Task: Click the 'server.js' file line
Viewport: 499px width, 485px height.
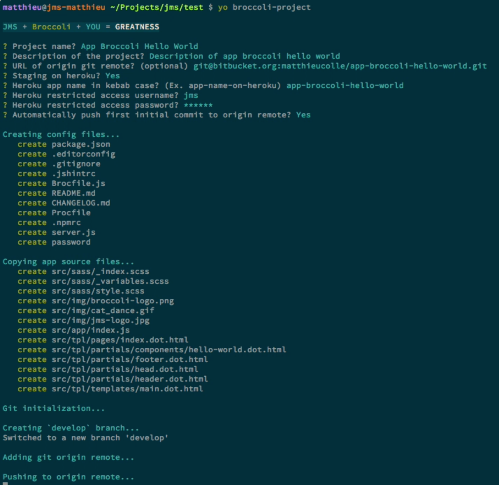Action: [x=57, y=232]
